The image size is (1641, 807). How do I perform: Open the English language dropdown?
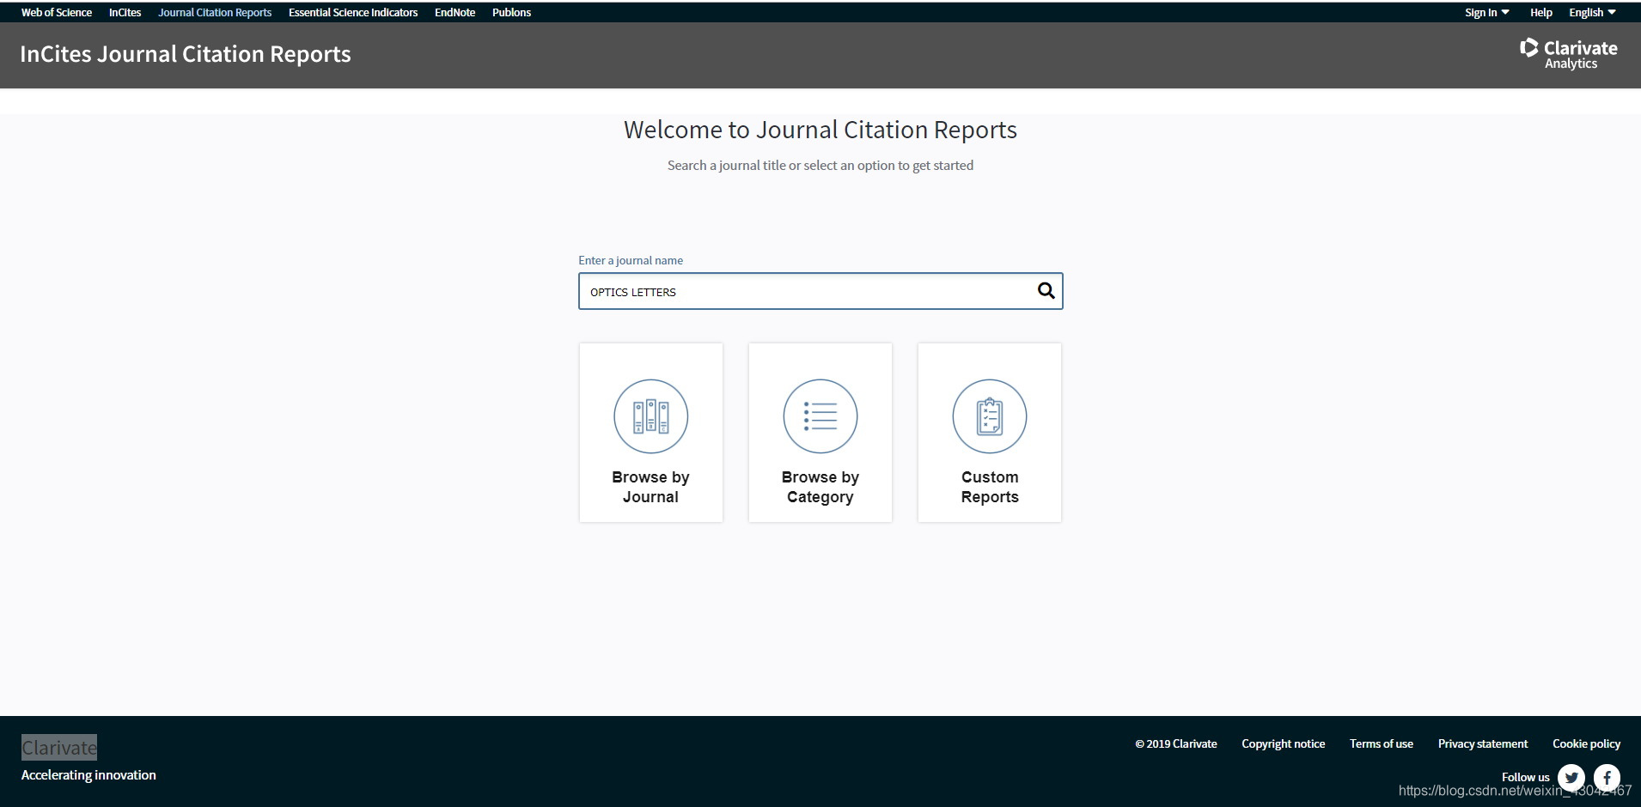pos(1592,13)
